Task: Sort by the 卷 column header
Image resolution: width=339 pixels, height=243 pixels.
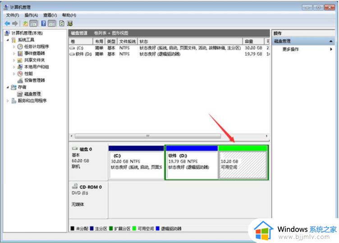Action: click(x=81, y=41)
